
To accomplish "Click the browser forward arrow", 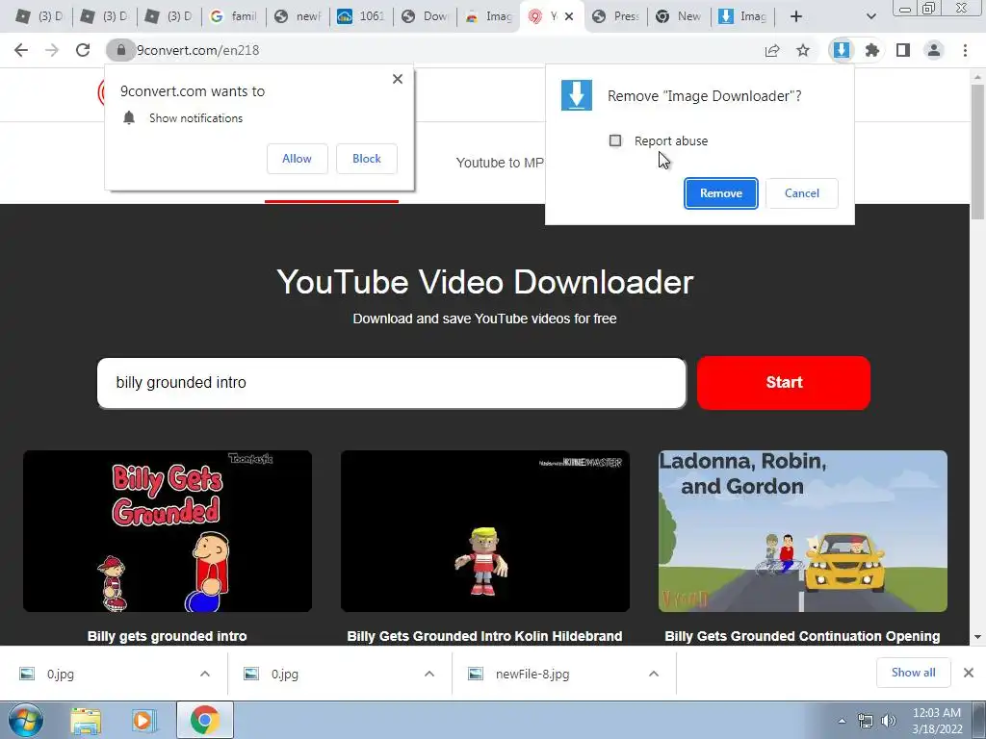I will [52, 50].
